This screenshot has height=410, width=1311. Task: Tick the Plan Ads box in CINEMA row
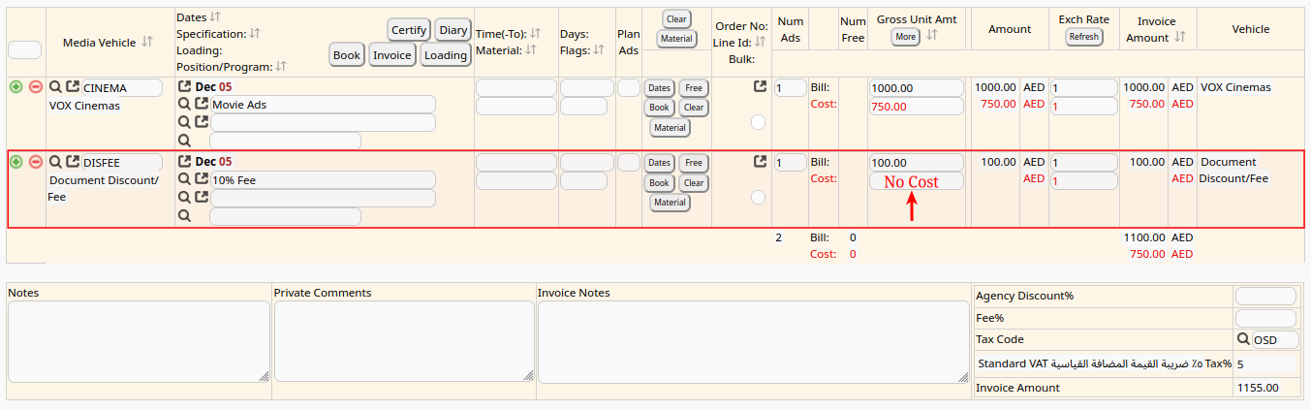(x=628, y=87)
